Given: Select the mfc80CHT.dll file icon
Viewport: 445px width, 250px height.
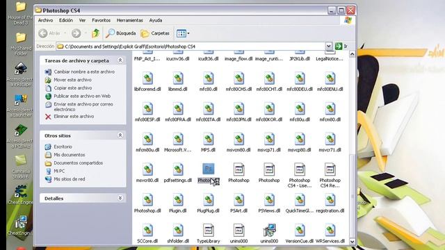Looking at the screenshot, I should [x=269, y=78].
